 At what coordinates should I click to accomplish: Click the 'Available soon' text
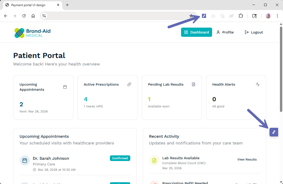point(159,106)
